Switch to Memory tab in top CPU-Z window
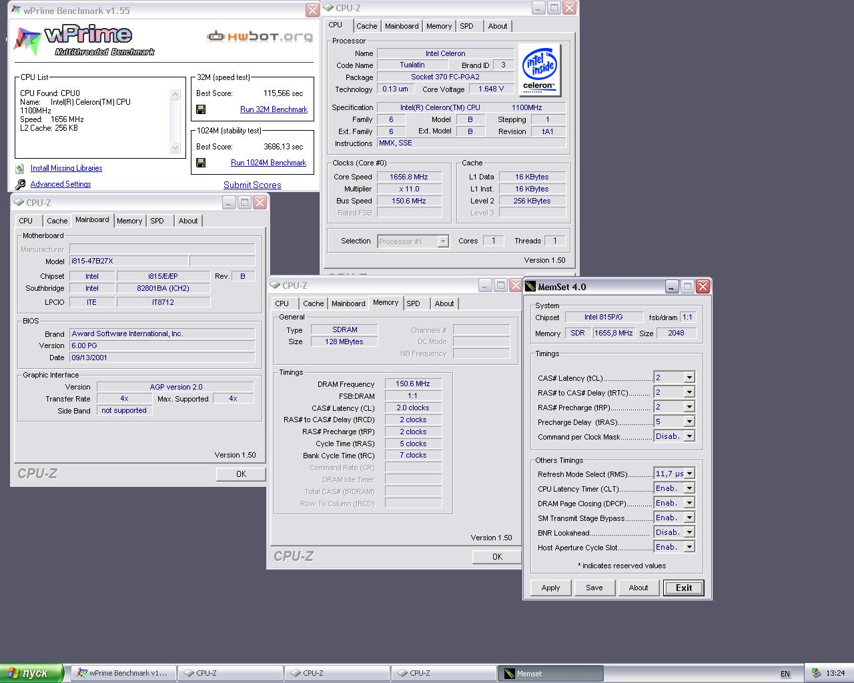Screen dimensions: 854x683 pyautogui.click(x=439, y=26)
